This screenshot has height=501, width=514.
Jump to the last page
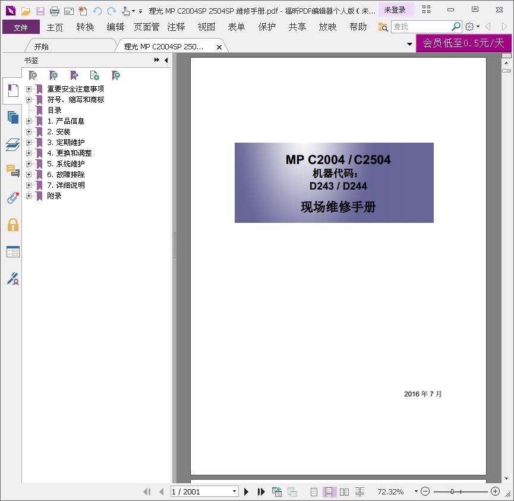tap(261, 491)
